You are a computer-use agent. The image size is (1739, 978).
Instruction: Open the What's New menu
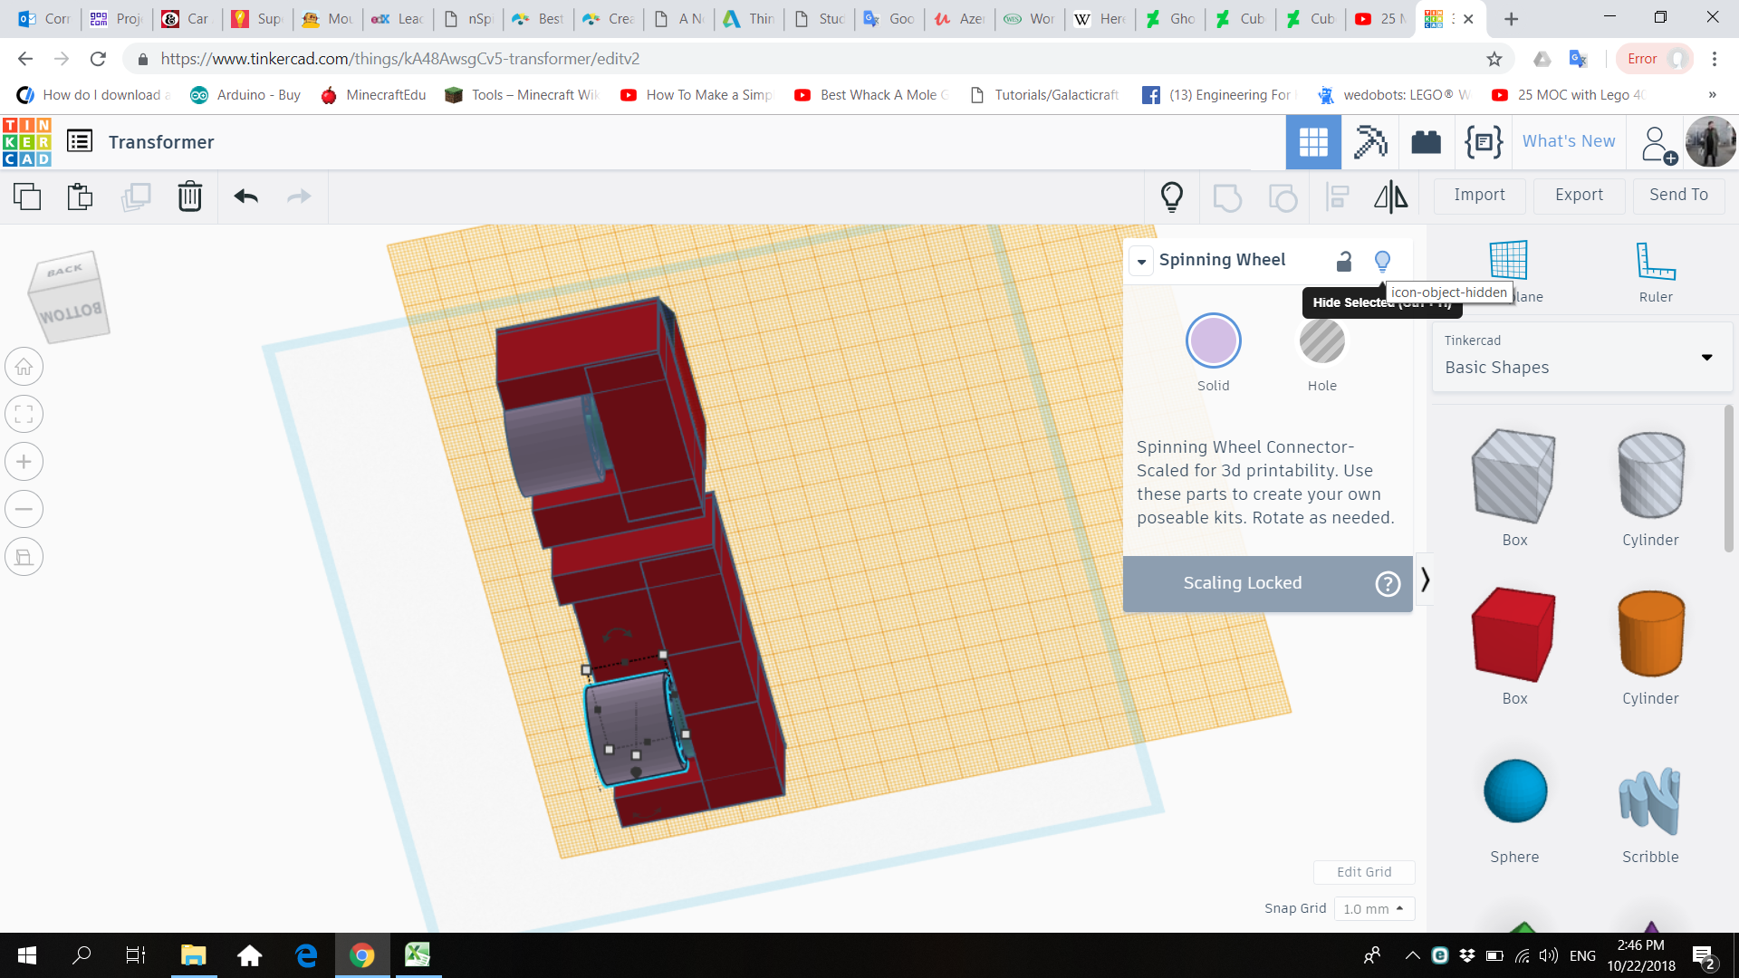click(x=1568, y=141)
